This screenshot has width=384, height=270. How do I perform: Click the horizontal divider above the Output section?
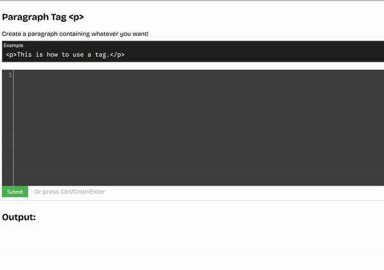[192, 200]
